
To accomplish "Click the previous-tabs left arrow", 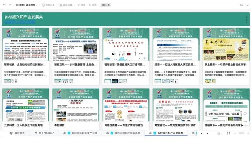I will click(202, 133).
